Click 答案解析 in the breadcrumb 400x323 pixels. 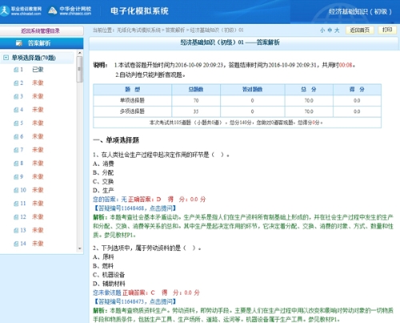pyautogui.click(x=175, y=30)
